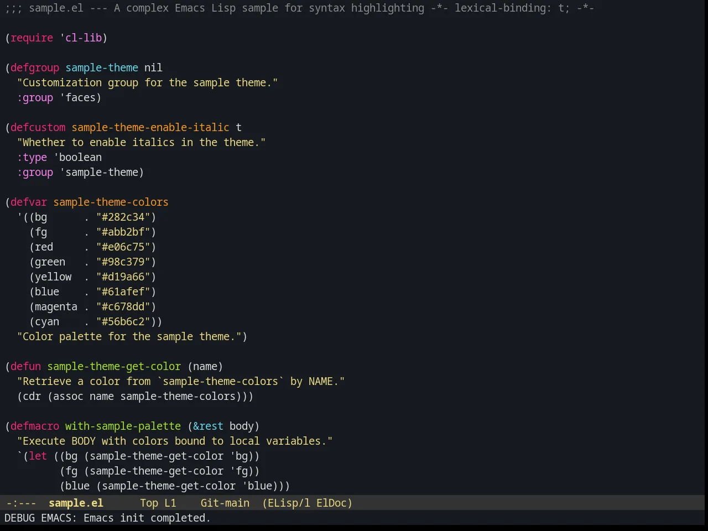The height and width of the screenshot is (531, 708).
Task: Click the sample.el buffer name in mode line
Action: 76,503
